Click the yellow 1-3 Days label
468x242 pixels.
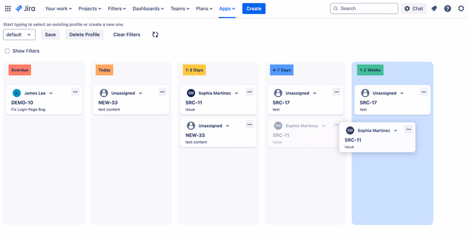click(x=194, y=70)
